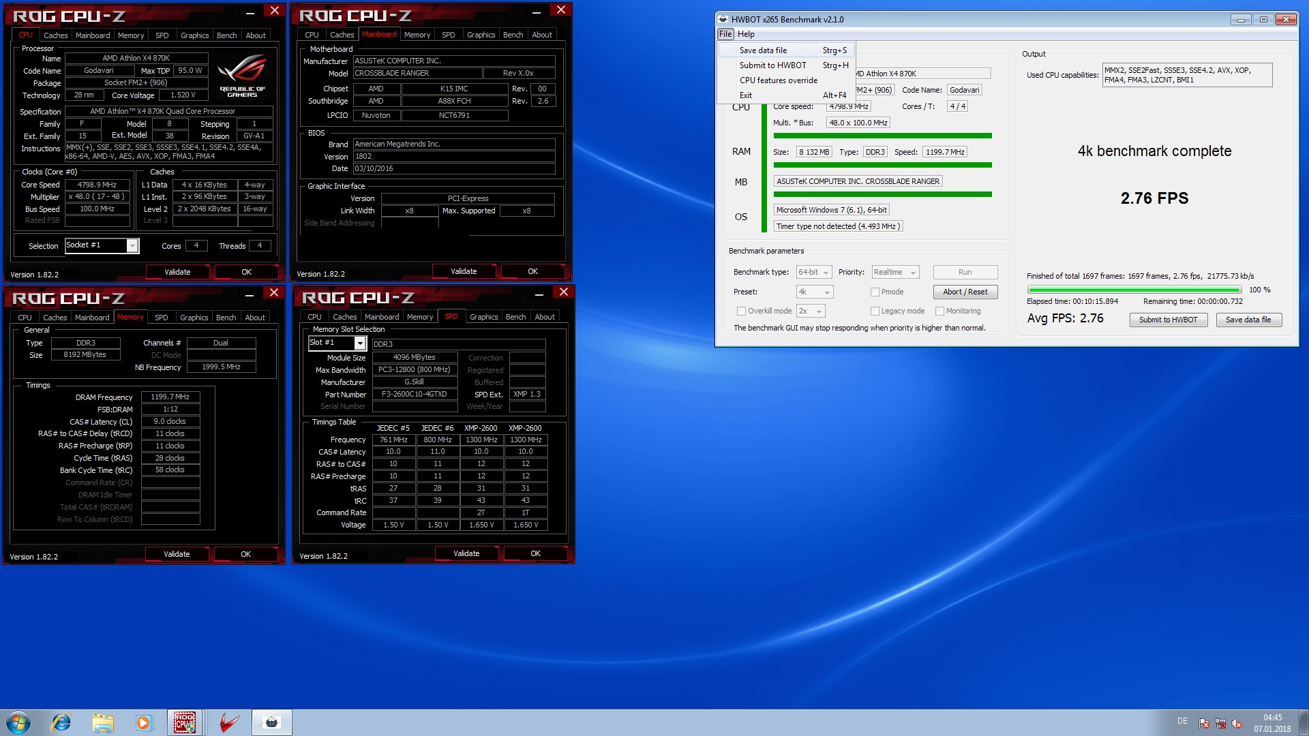Enable the Legacy mode checkbox
The image size is (1309, 736).
[x=875, y=311]
